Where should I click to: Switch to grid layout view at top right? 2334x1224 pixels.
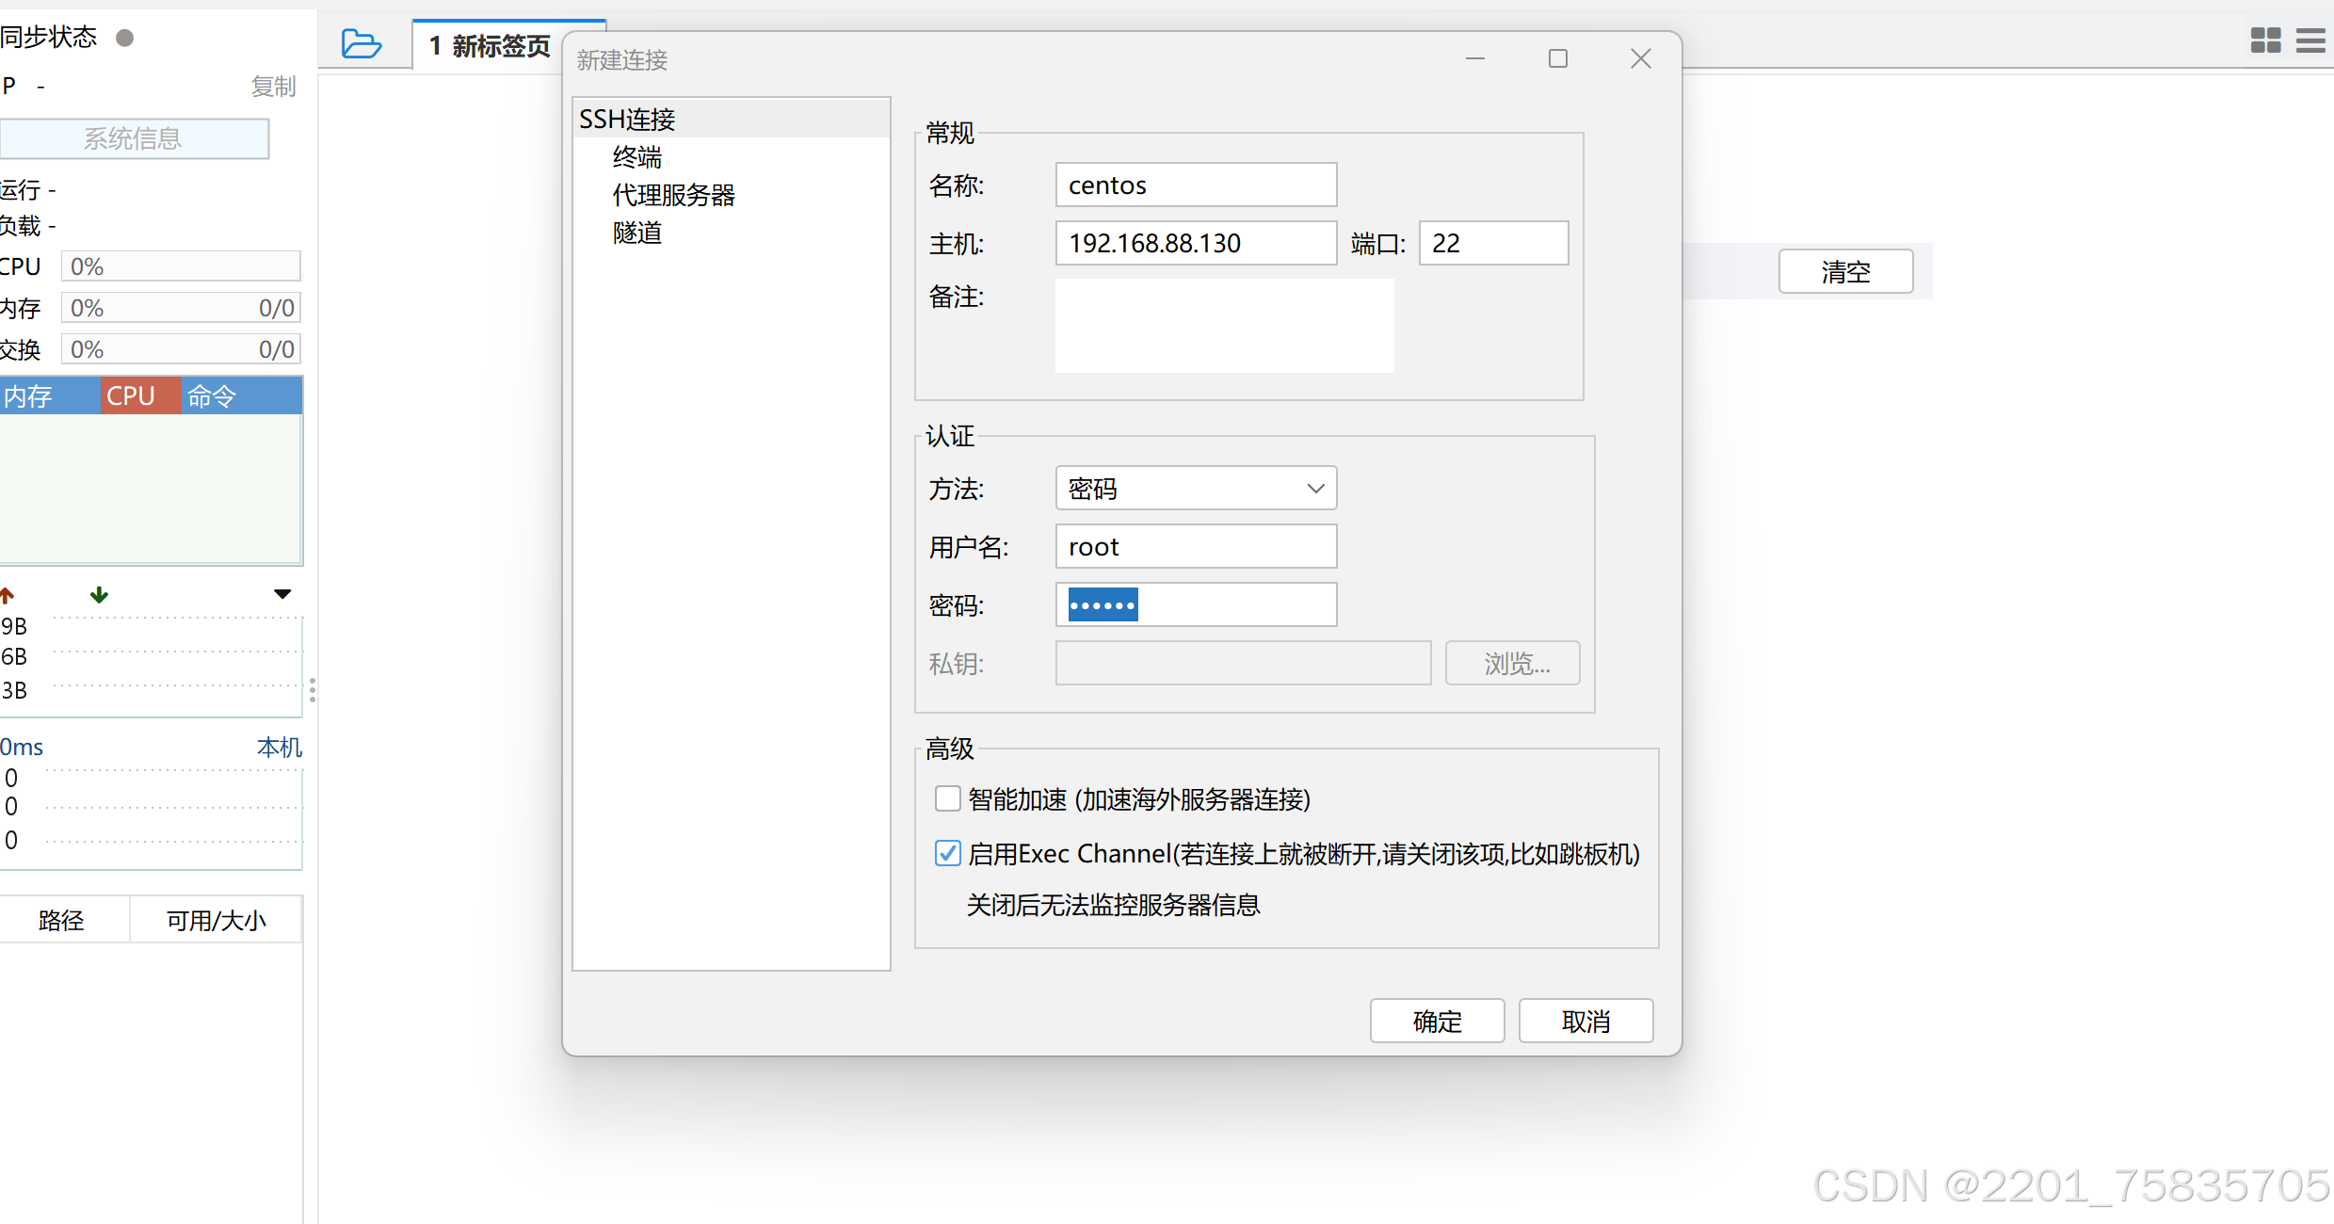tap(2265, 40)
